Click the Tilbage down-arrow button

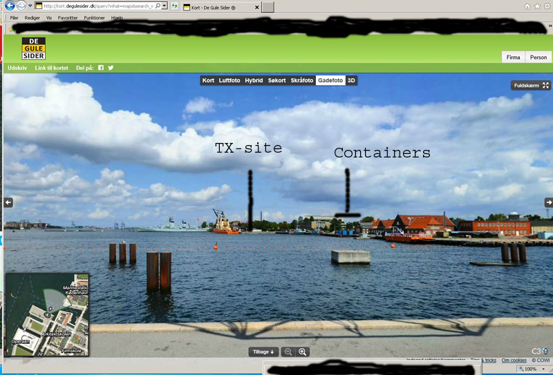tap(263, 352)
